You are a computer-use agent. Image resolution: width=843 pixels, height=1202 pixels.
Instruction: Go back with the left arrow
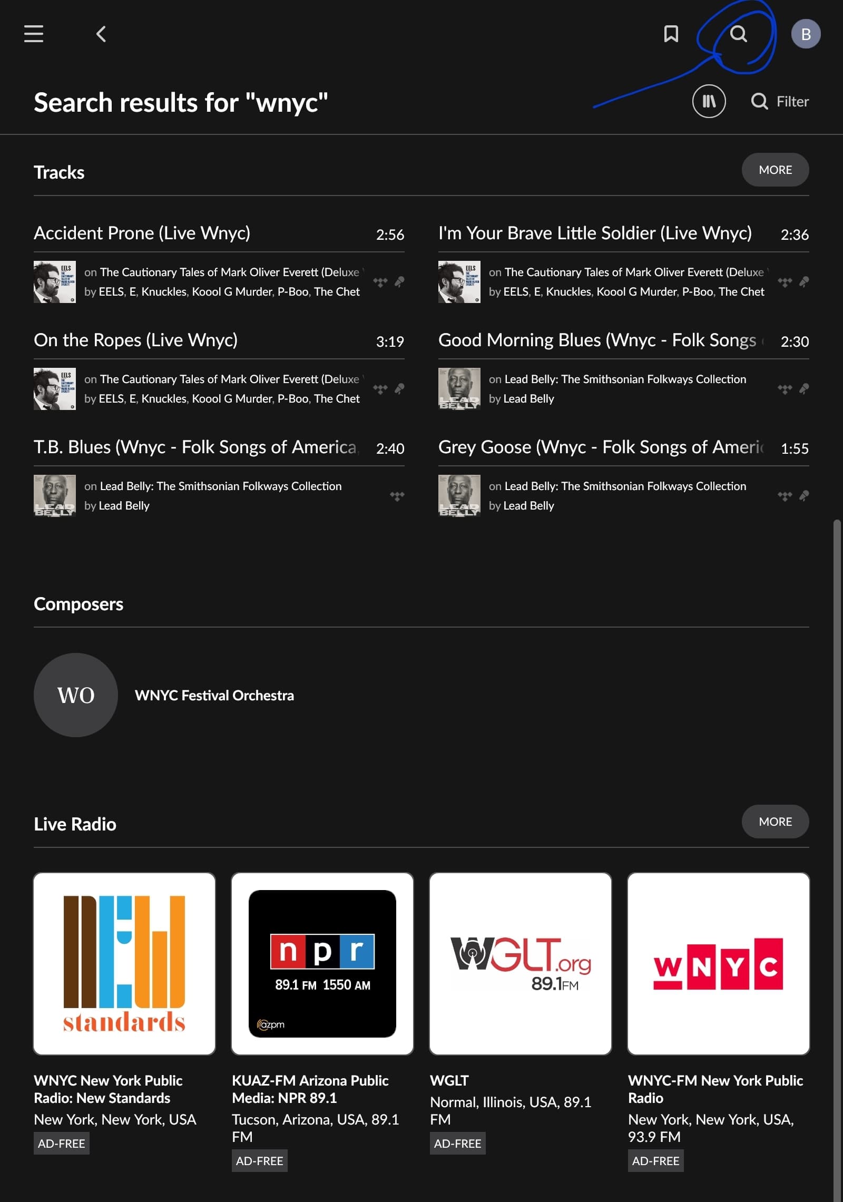point(101,34)
